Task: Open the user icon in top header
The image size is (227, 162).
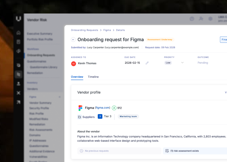Action: [201, 19]
